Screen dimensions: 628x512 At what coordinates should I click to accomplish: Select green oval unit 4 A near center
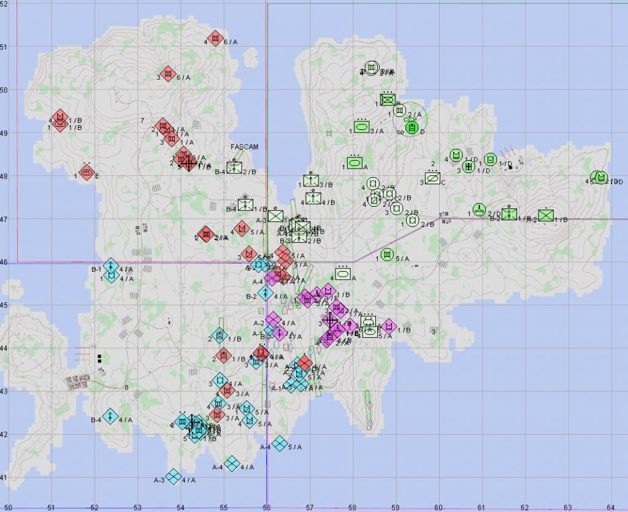pyautogui.click(x=343, y=273)
